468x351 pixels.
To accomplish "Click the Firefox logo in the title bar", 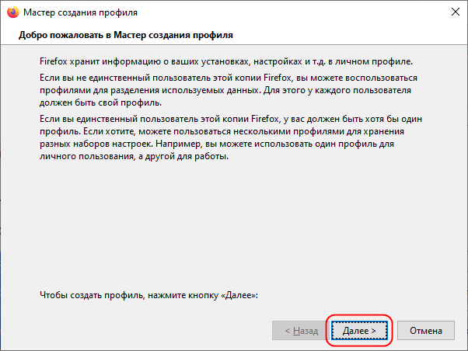I will [x=13, y=12].
